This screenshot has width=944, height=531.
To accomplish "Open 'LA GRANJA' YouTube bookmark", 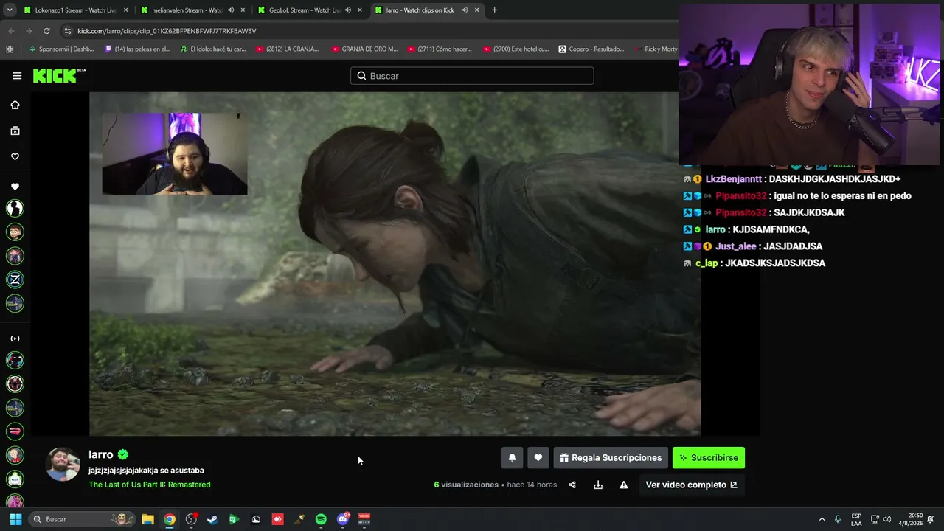I will pos(288,49).
